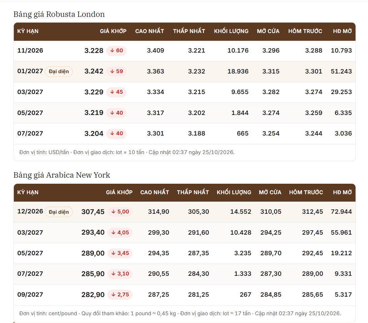Select the 09/2027 Arabica contract label
This screenshot has height=323, width=368.
pos(30,295)
